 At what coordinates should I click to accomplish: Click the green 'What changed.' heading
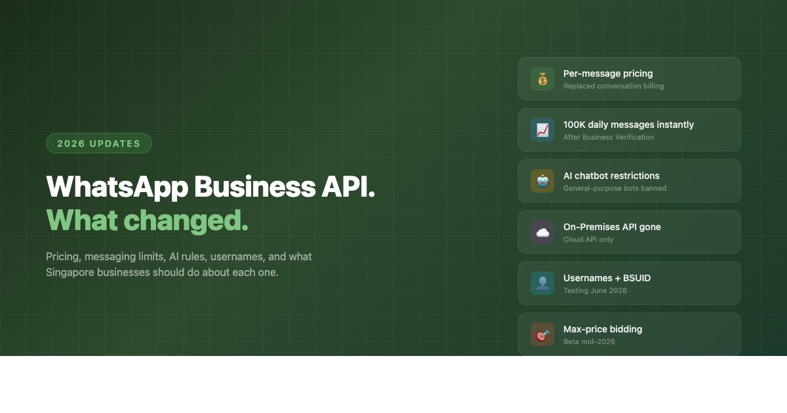pyautogui.click(x=147, y=220)
